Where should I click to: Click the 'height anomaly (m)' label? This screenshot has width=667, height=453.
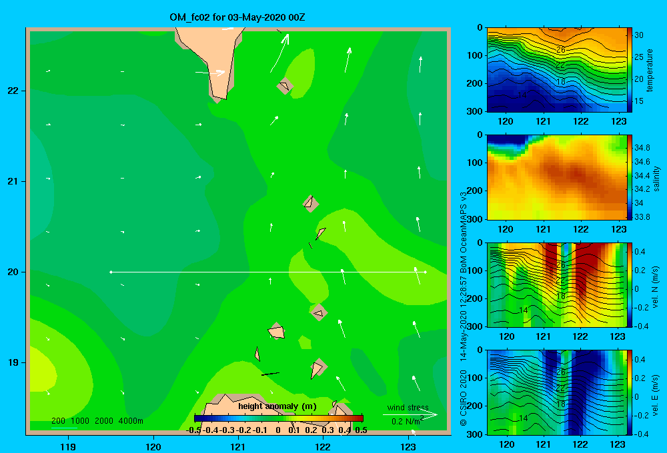(277, 406)
